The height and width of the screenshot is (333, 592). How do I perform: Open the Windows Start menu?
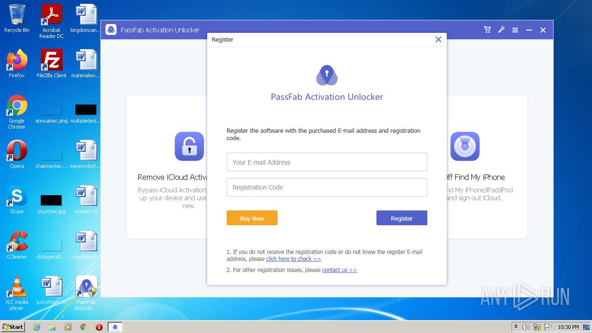tap(13, 327)
